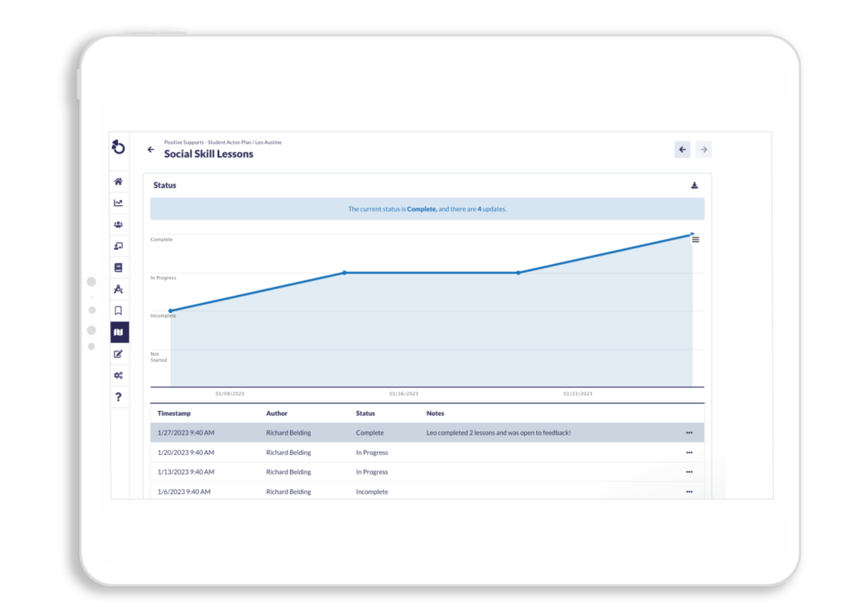The height and width of the screenshot is (607, 851).
Task: Download the Status chart data
Action: click(x=694, y=185)
